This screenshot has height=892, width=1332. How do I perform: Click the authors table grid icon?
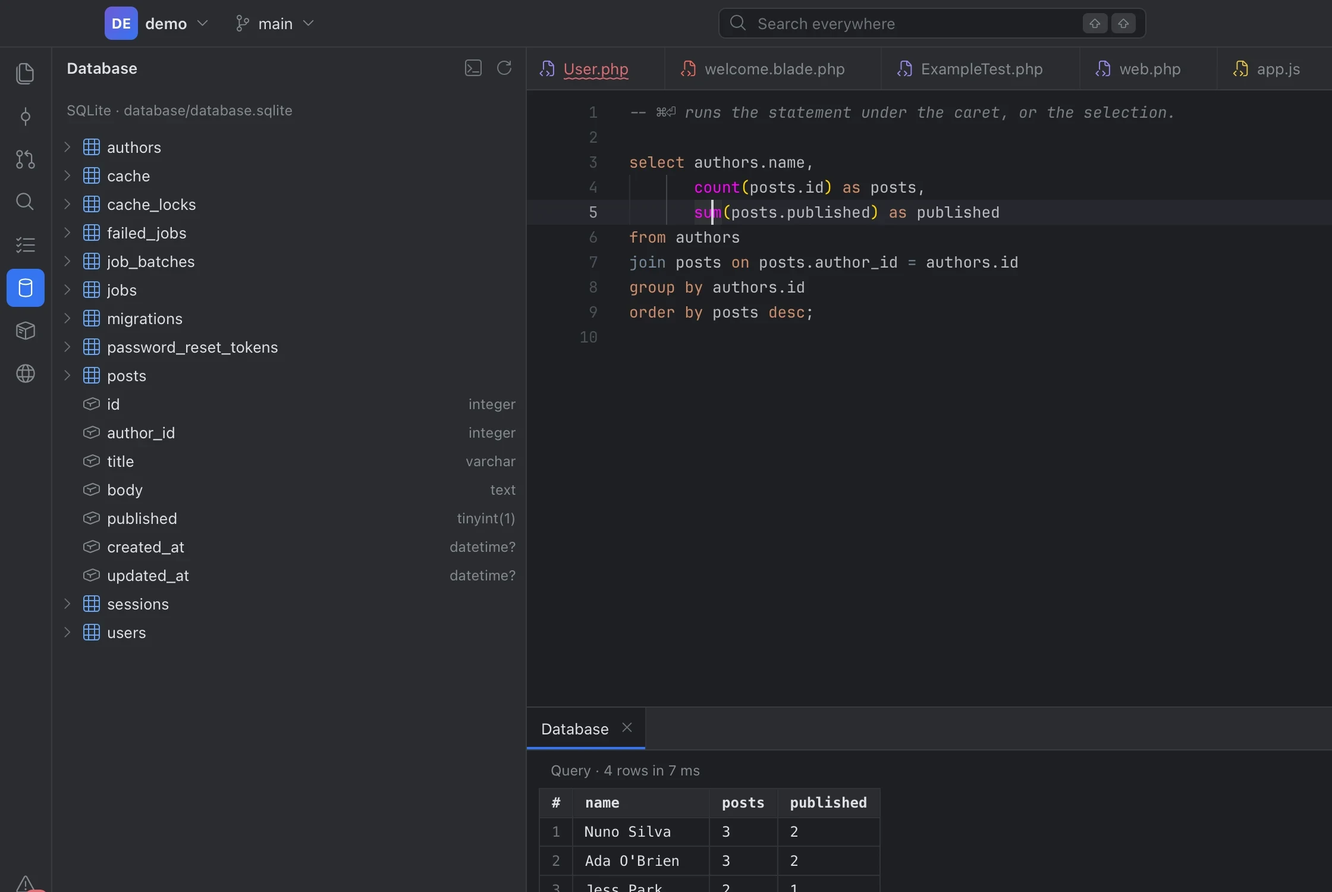(92, 147)
